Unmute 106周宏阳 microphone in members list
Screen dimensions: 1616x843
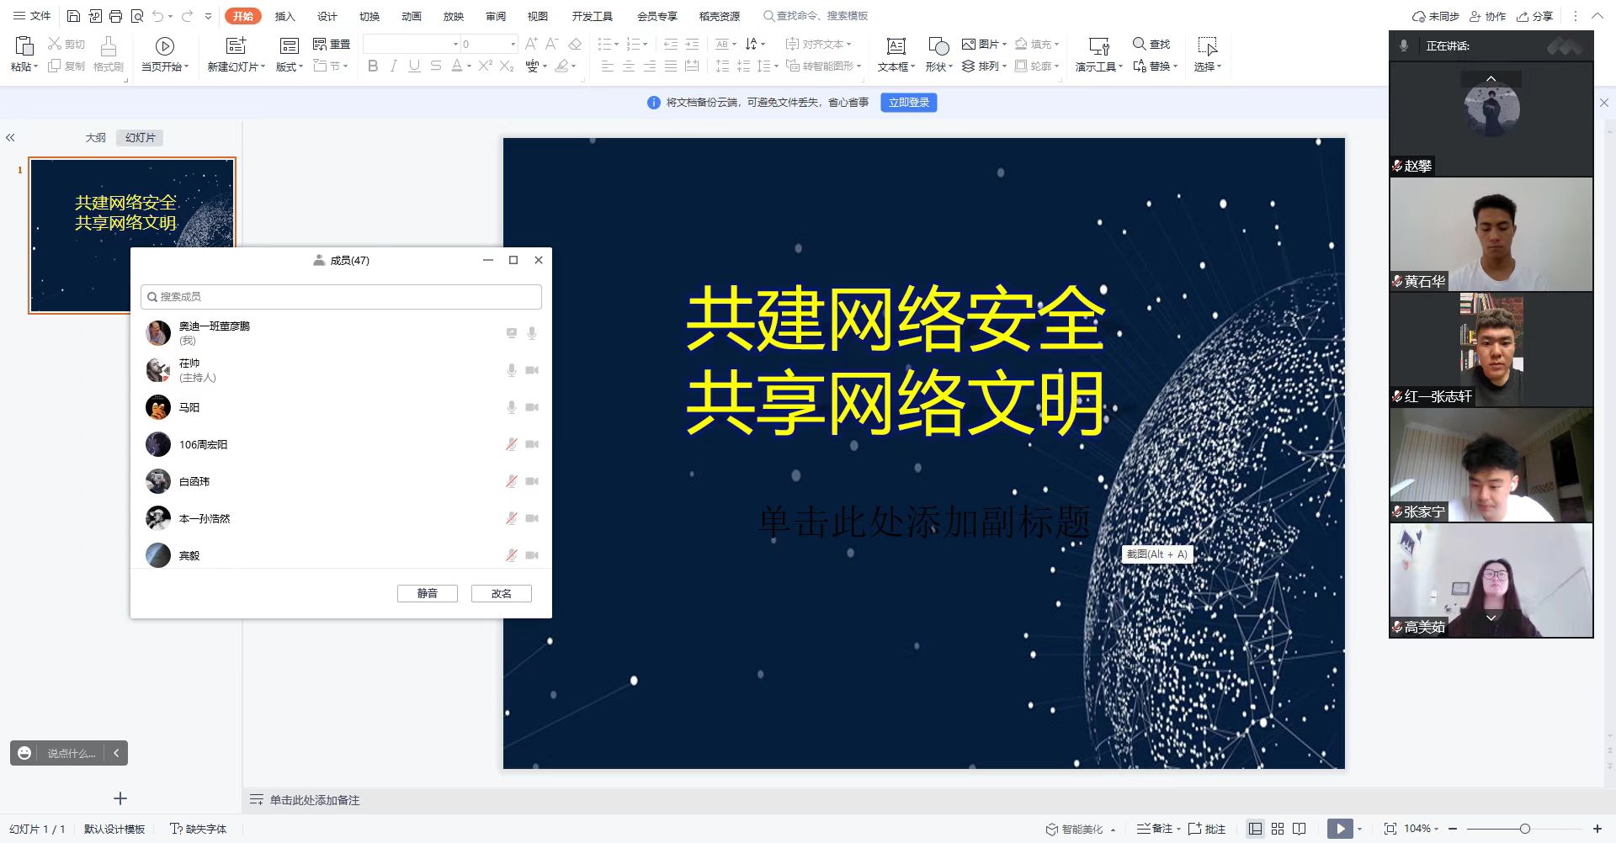point(511,444)
